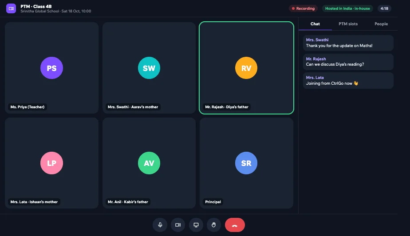Image resolution: width=410 pixels, height=236 pixels.
Task: Toggle the camera button
Action: click(x=178, y=225)
